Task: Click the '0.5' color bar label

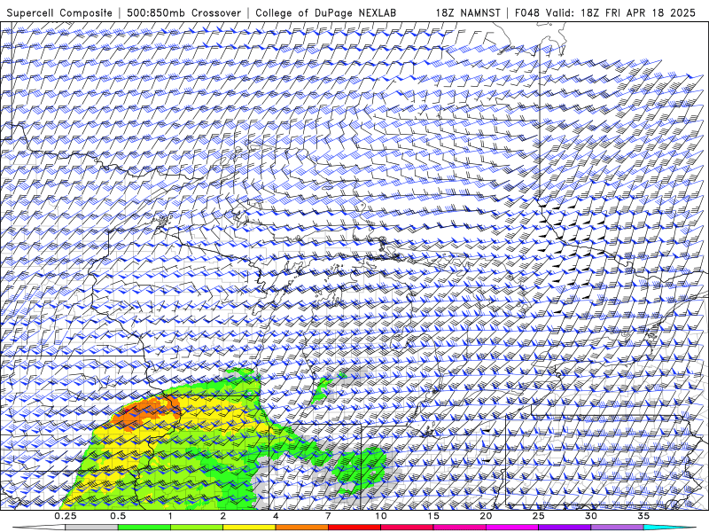Action: 118,516
